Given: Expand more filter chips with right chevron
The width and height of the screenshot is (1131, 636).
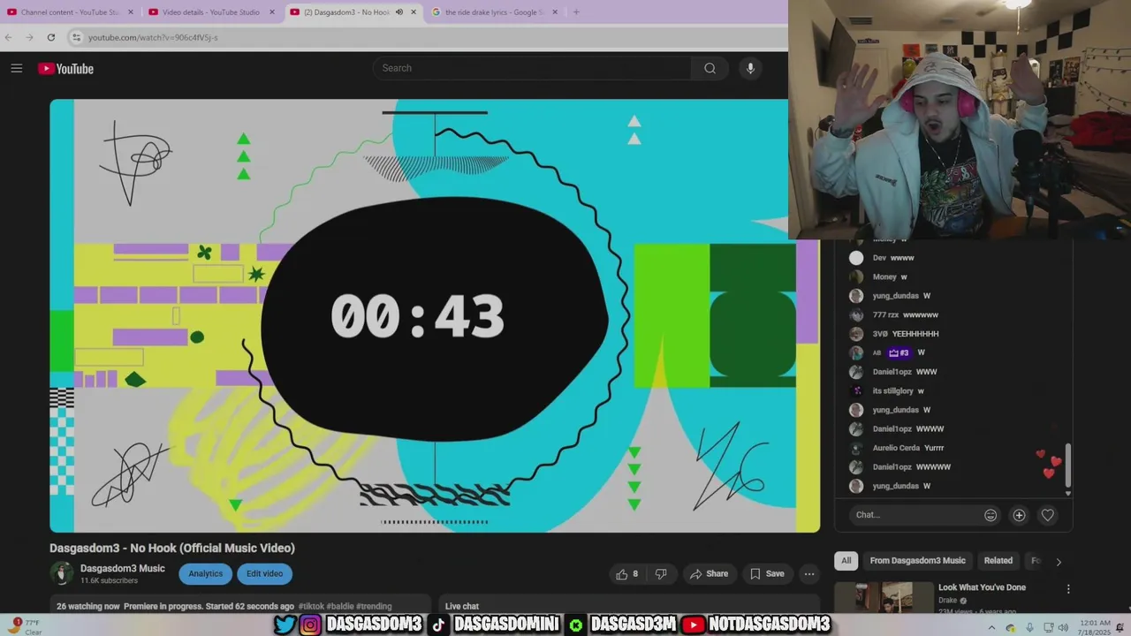Looking at the screenshot, I should click(x=1059, y=562).
